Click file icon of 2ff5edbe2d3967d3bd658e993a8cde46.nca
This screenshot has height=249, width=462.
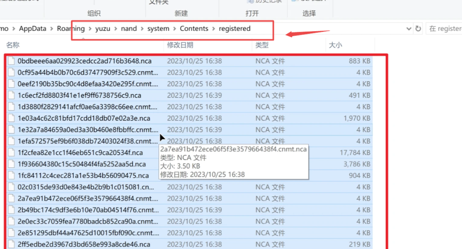click(11, 244)
